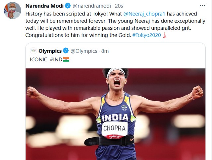Image resolution: width=212 pixels, height=160 pixels.
Task: Open Narendra Modi's profile avatar
Action: [x=13, y=11]
